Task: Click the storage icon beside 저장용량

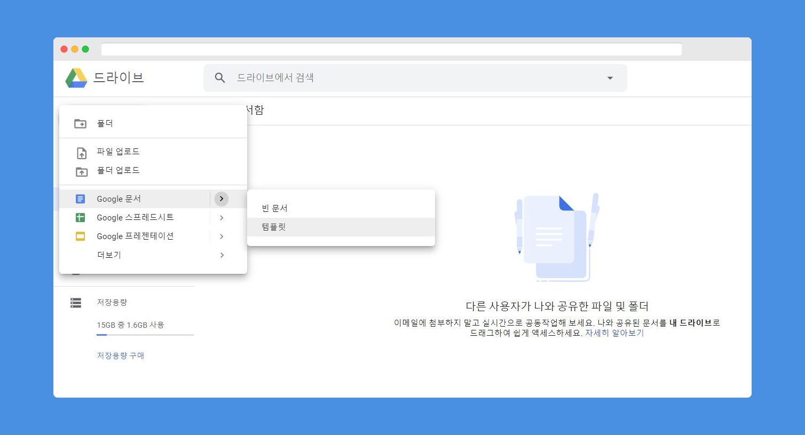Action: tap(76, 303)
